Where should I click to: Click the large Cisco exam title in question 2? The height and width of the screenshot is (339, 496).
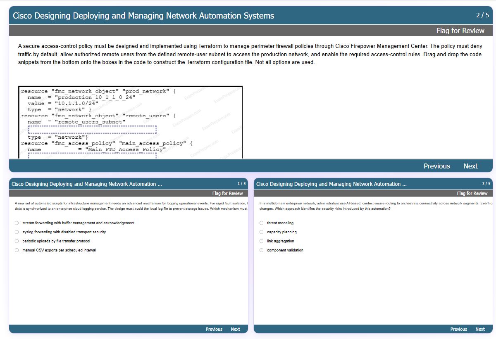click(x=143, y=16)
